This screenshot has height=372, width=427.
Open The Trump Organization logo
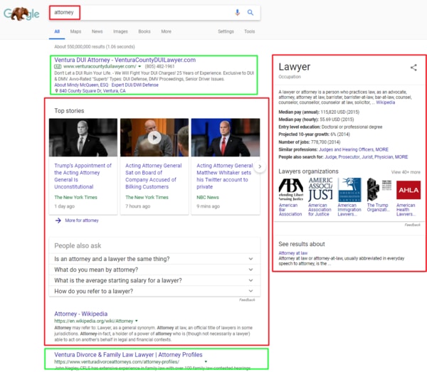coord(379,190)
